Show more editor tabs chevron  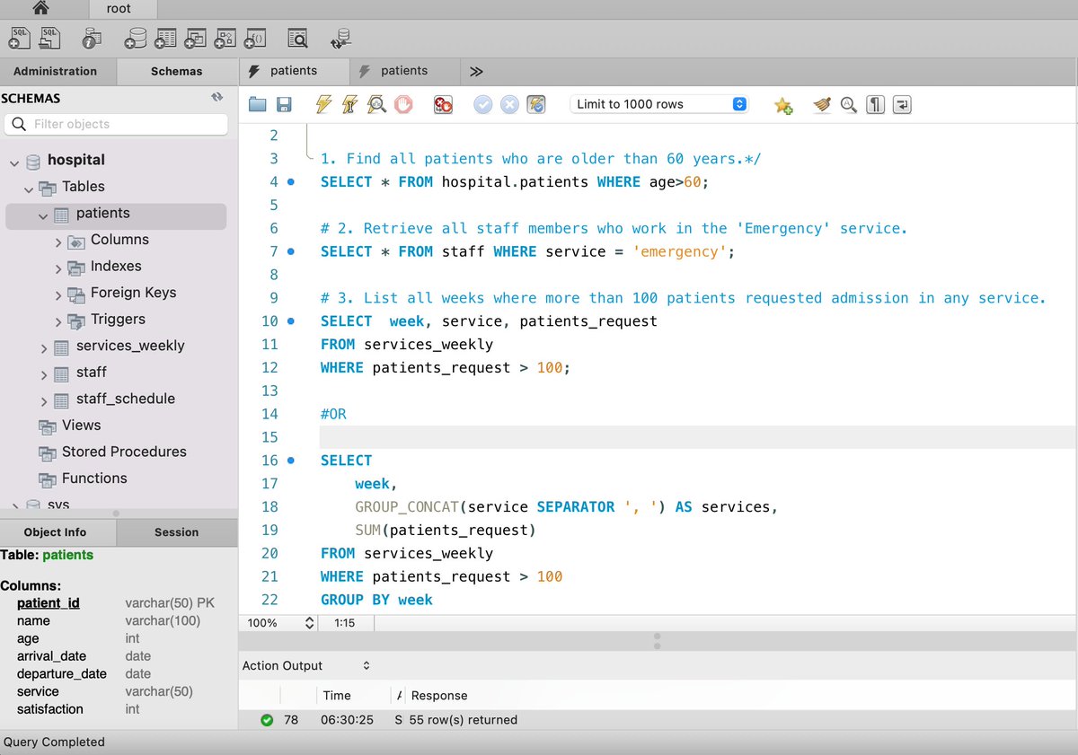coord(476,71)
